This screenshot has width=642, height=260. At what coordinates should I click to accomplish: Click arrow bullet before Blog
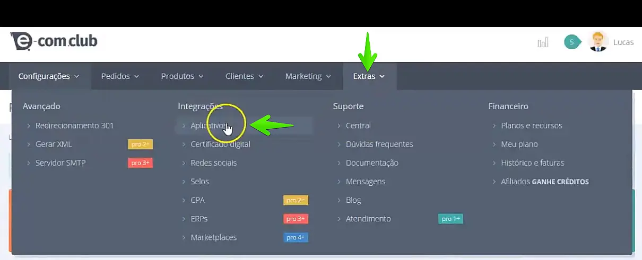point(339,201)
